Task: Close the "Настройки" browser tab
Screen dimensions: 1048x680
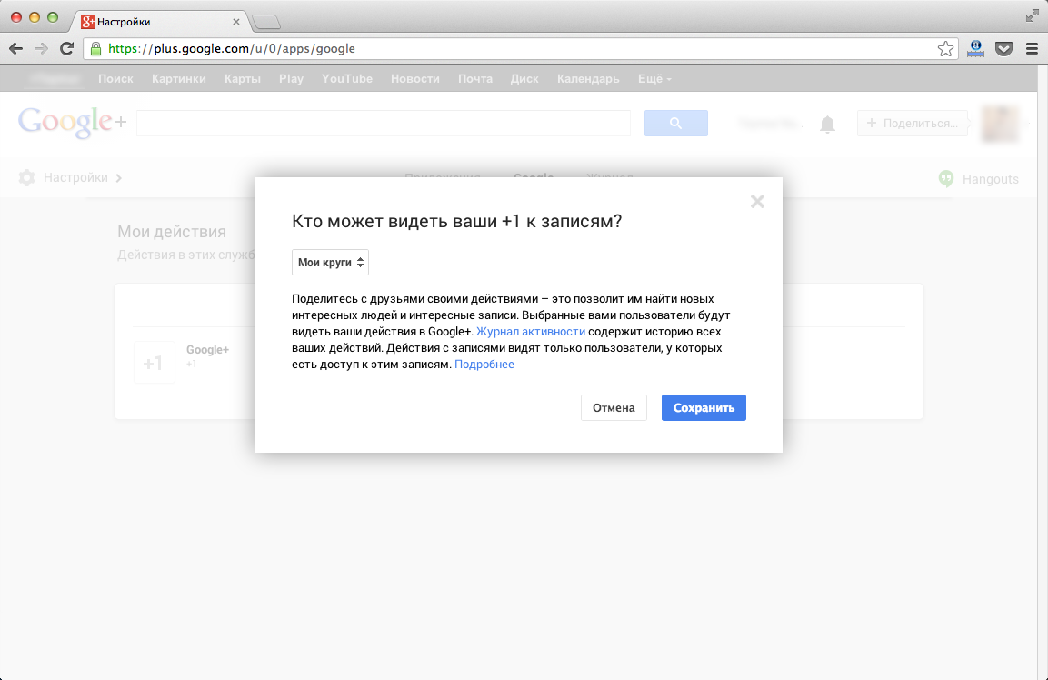Action: click(236, 22)
